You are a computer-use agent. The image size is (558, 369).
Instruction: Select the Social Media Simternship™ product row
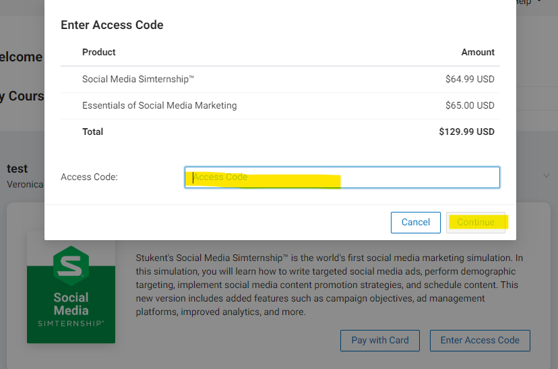tap(138, 79)
